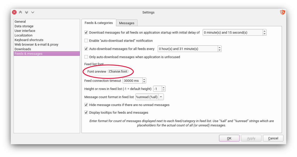Open Downloads settings section
297x157 pixels.
47,49
